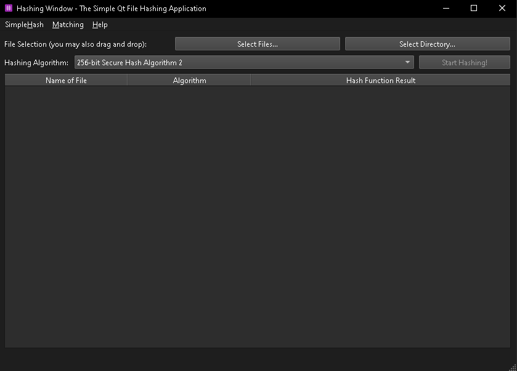The width and height of the screenshot is (517, 371).
Task: Click inside the empty results table area
Action: click(258, 215)
